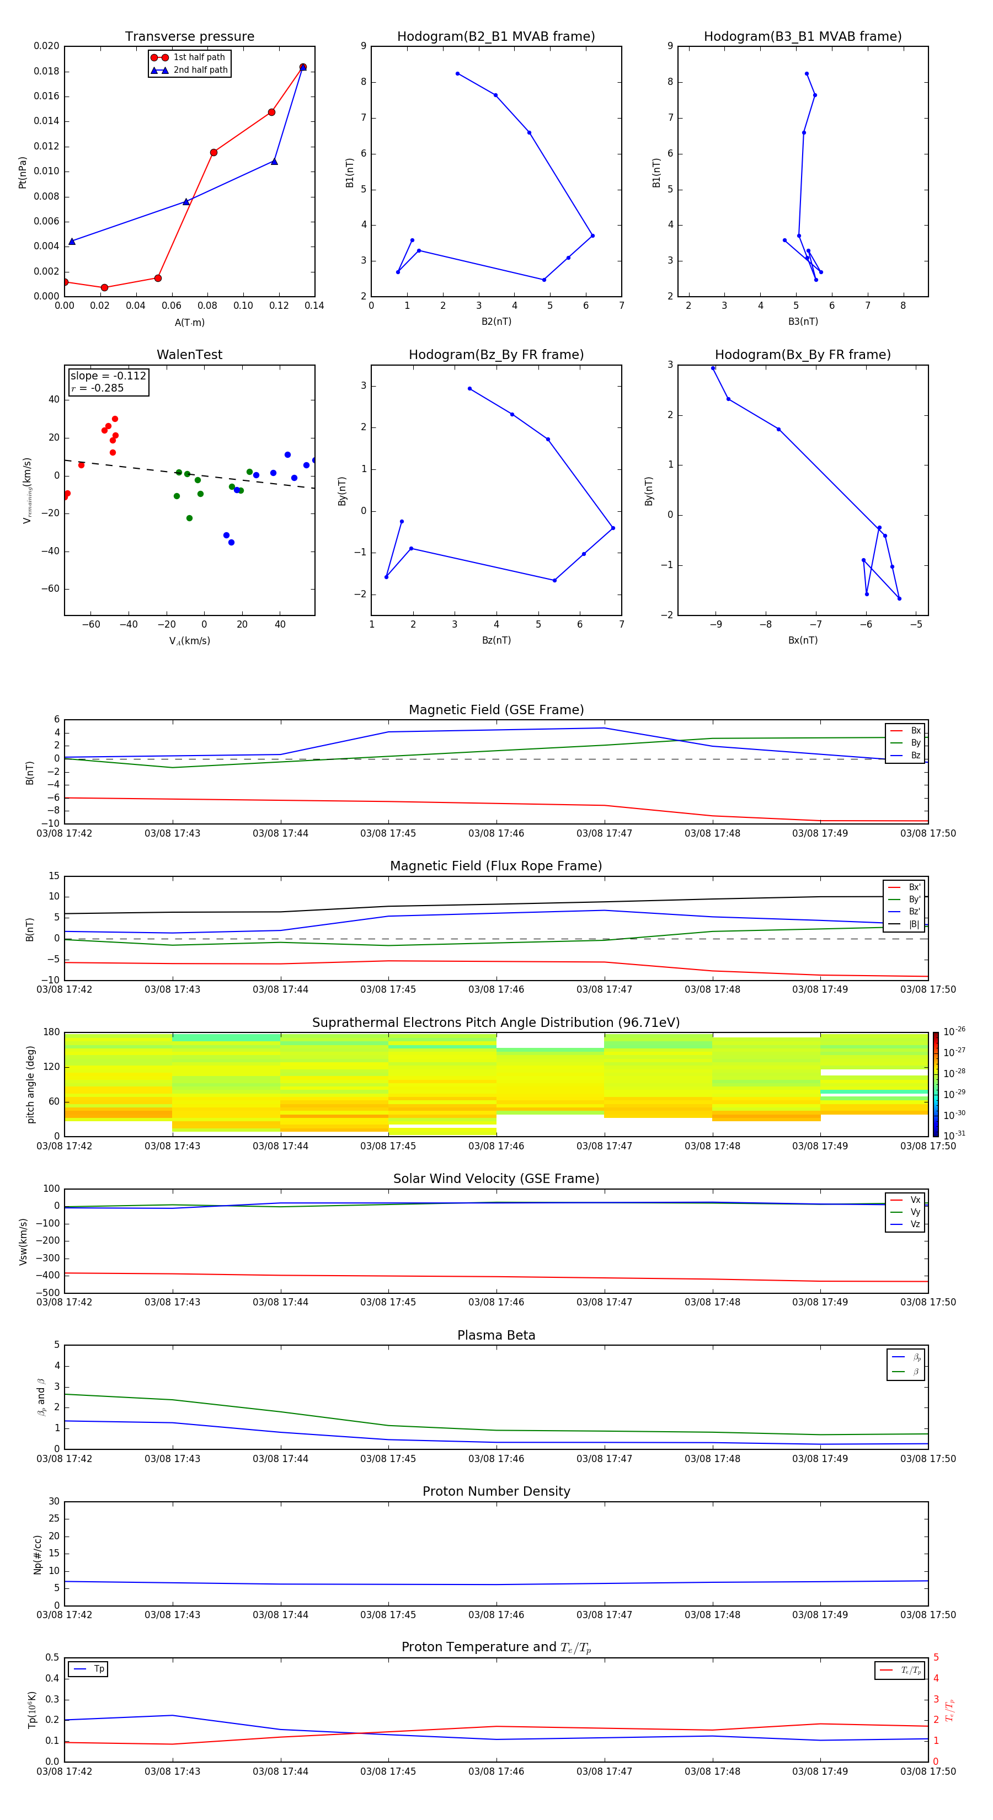This screenshot has height=1820, width=993.
Task: Click the 'Hodogram(B3_B1 MVAB frame)' title
Action: coord(803,37)
